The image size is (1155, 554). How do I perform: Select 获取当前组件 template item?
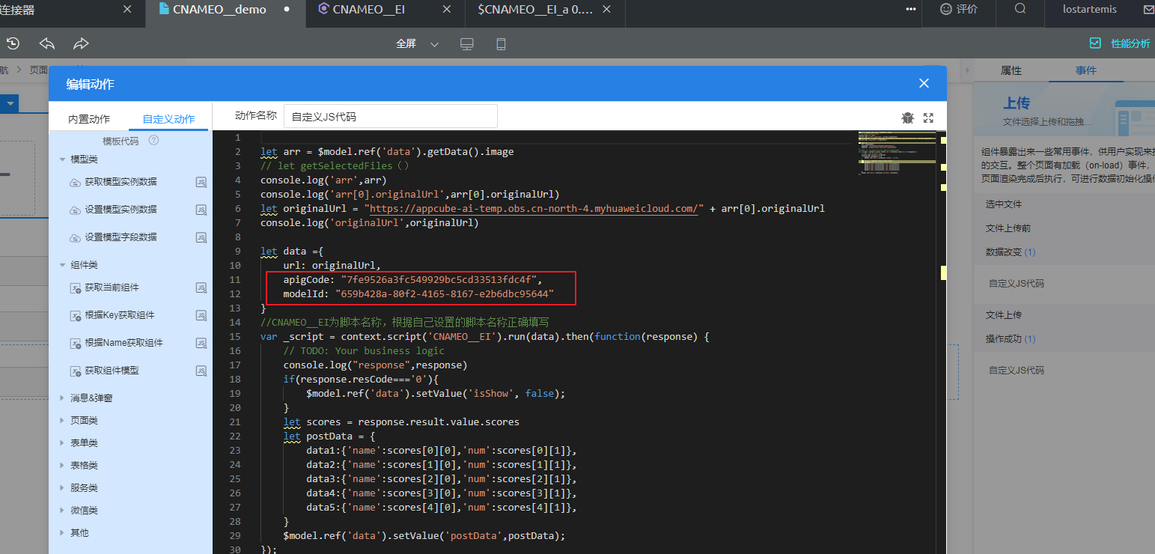click(x=112, y=287)
